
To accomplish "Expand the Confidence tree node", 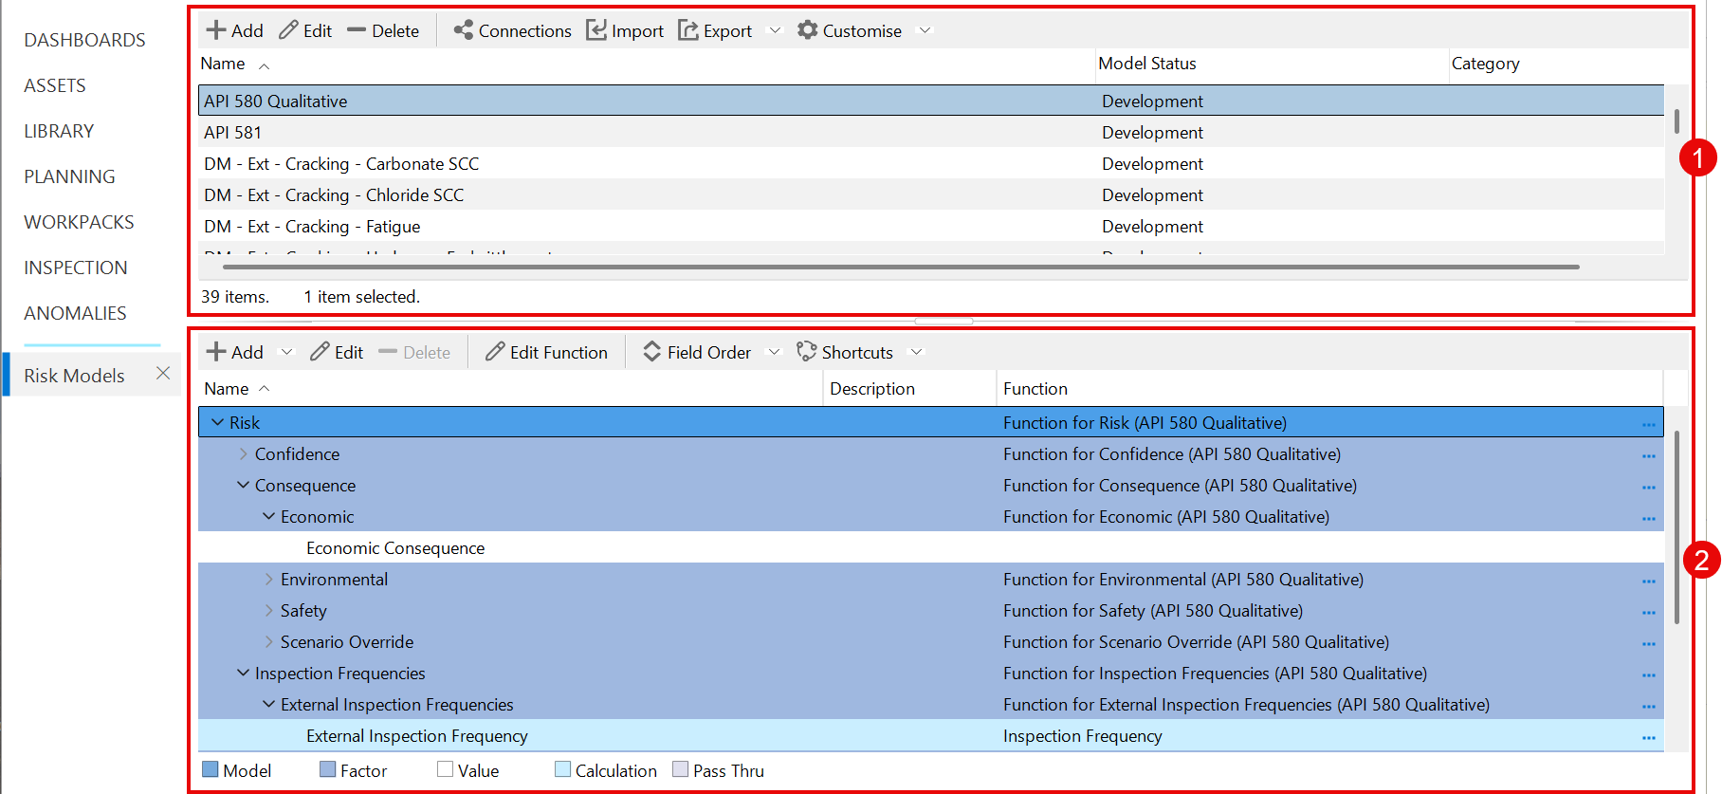I will point(244,453).
